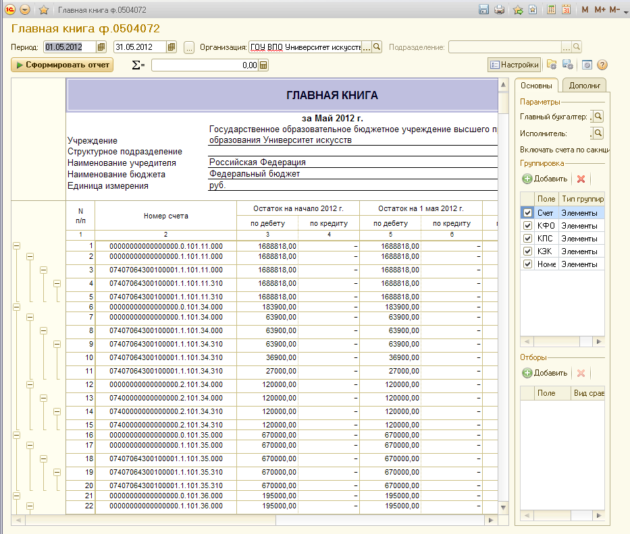The image size is (630, 534).
Task: Search organization with magnifier icon
Action: point(377,47)
